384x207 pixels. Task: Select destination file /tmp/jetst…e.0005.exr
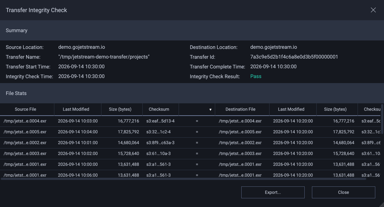(240, 132)
